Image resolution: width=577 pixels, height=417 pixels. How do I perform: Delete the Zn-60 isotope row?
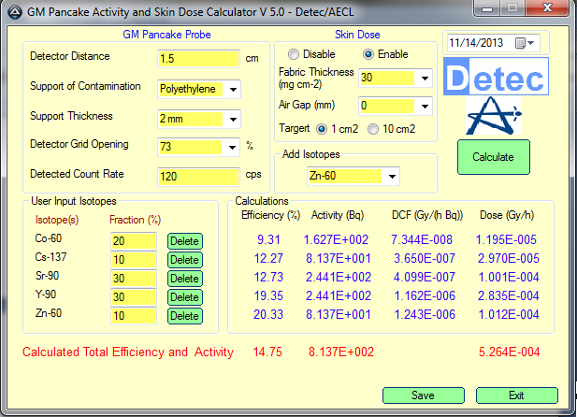(x=185, y=316)
